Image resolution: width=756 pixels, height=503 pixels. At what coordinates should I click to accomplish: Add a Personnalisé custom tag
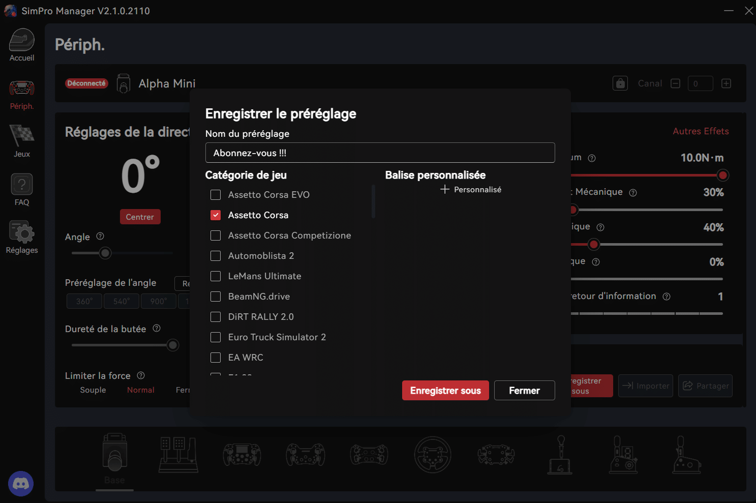(471, 189)
